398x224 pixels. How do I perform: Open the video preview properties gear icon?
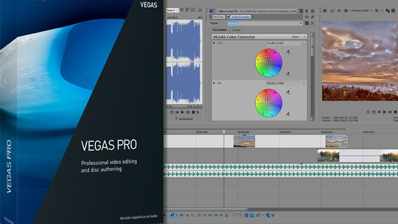point(325,10)
